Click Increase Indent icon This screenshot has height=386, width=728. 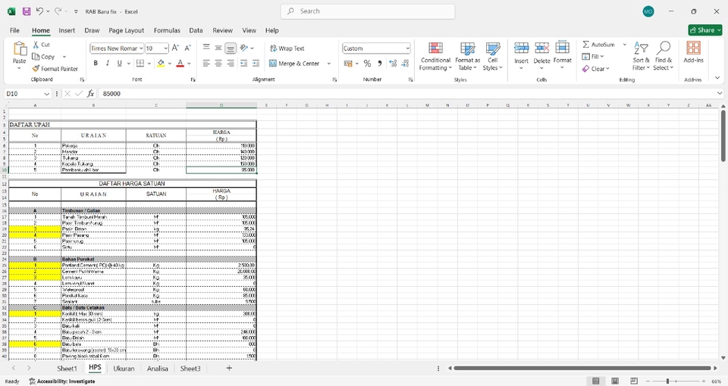(x=256, y=63)
